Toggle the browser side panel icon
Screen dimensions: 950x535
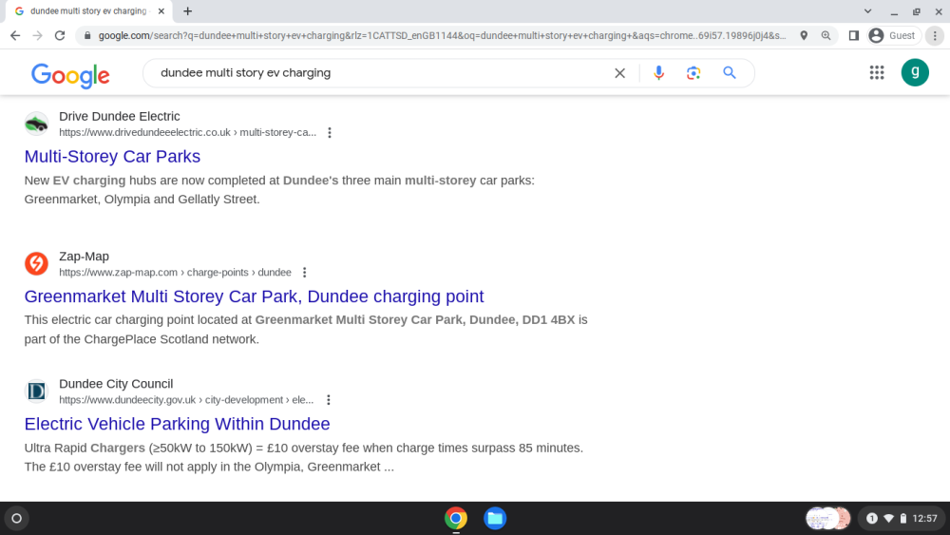854,36
